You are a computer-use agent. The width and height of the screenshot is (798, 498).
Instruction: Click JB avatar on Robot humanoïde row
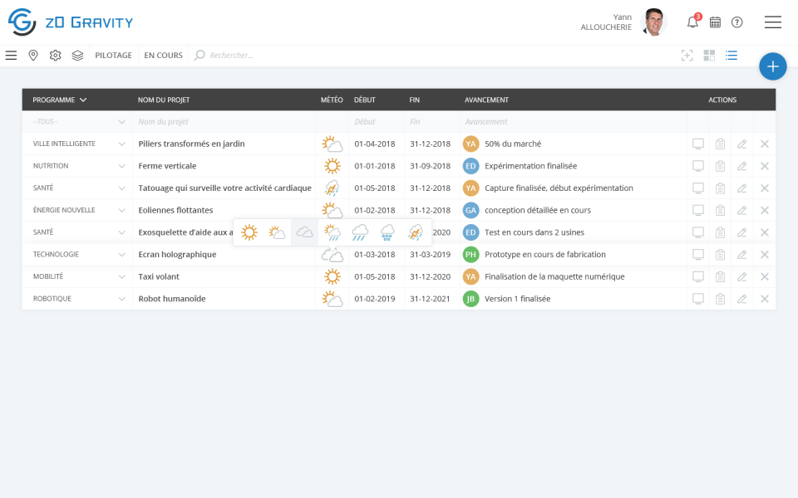[x=470, y=299]
